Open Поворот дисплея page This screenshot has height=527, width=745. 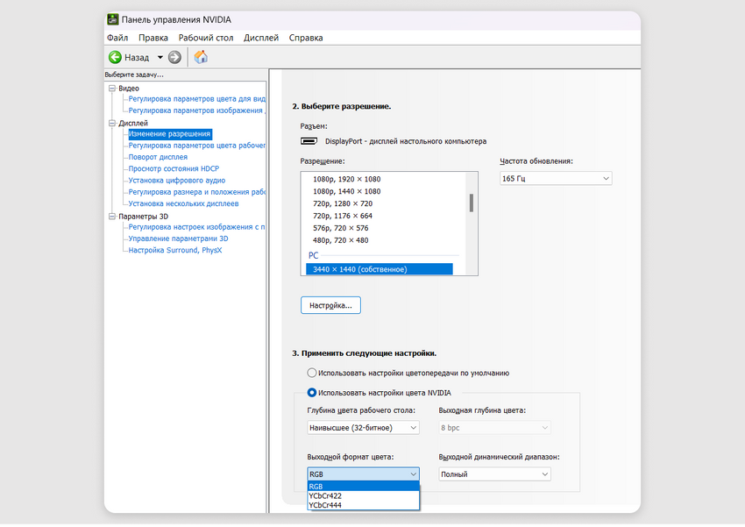pos(158,157)
